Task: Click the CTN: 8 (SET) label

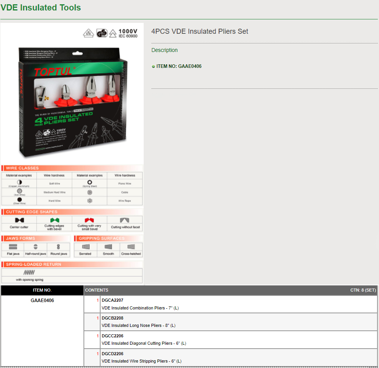Action: coord(363,290)
